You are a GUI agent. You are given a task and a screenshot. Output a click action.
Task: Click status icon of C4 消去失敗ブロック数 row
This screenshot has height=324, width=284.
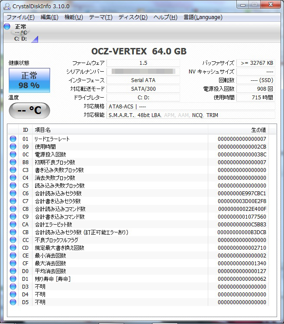[13, 178]
